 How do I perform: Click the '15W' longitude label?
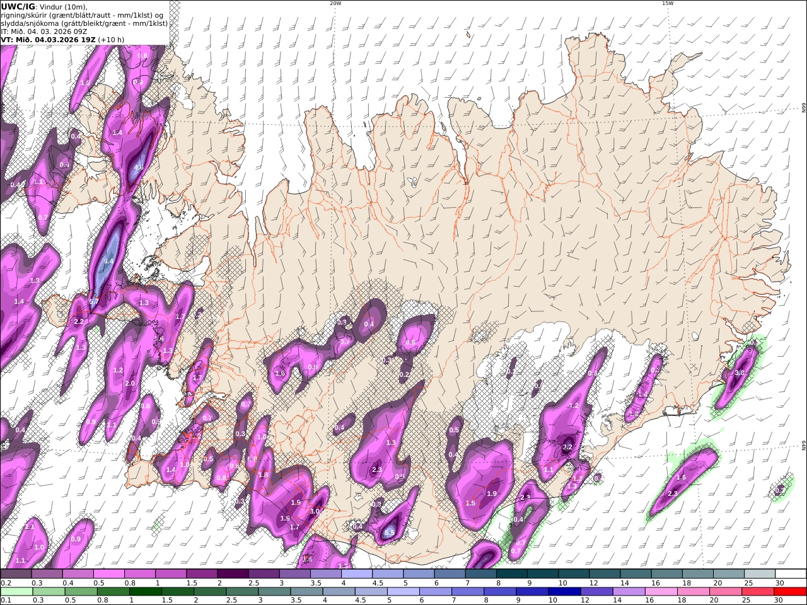(668, 3)
